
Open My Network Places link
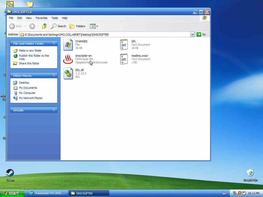(x=31, y=98)
